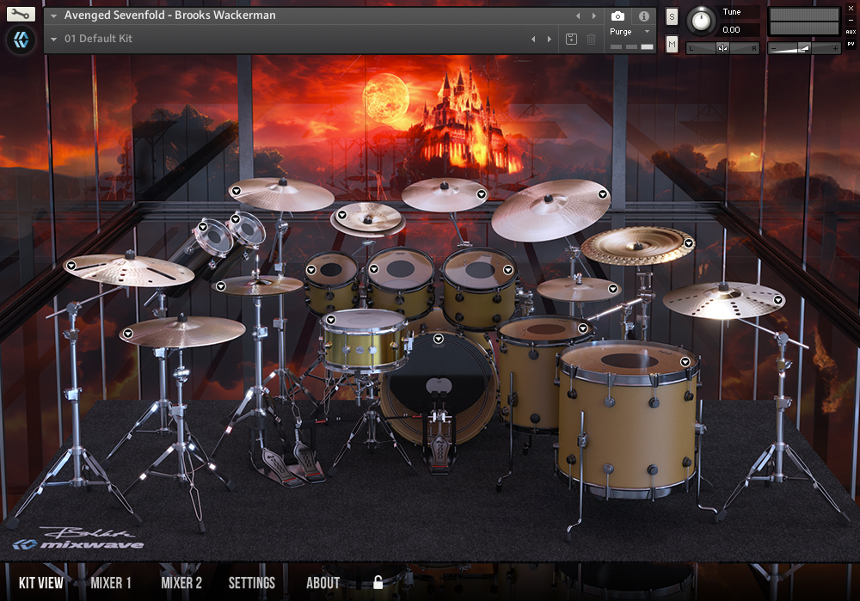Open the instrument info (i) icon
860x601 pixels.
[643, 15]
